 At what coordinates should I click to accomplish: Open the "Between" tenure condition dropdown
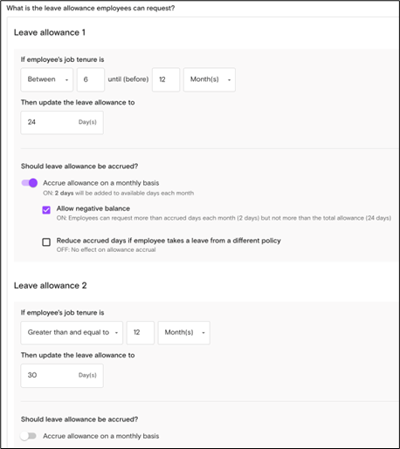coord(46,79)
